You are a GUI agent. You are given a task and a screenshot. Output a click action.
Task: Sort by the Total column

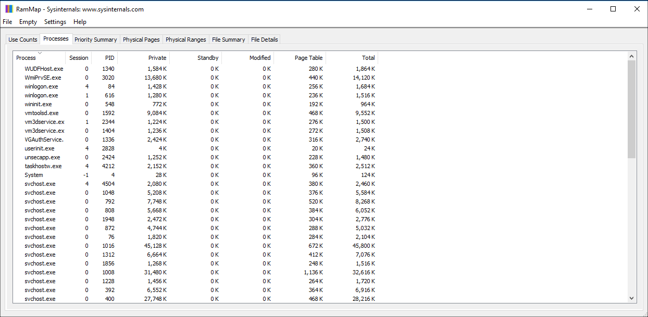(x=368, y=58)
